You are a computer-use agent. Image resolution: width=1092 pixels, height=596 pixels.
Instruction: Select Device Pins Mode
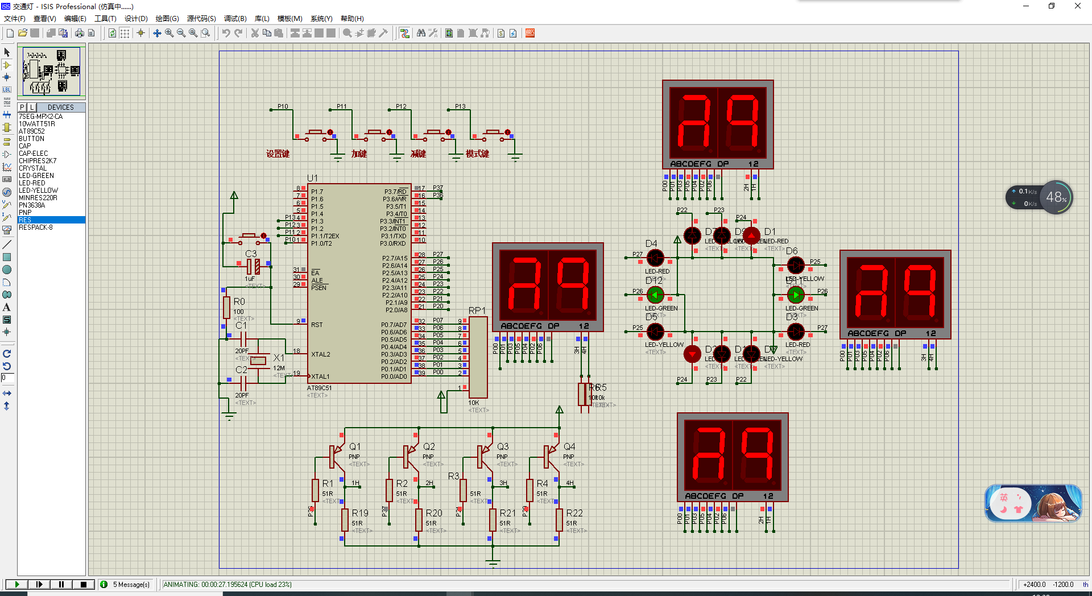click(x=7, y=154)
